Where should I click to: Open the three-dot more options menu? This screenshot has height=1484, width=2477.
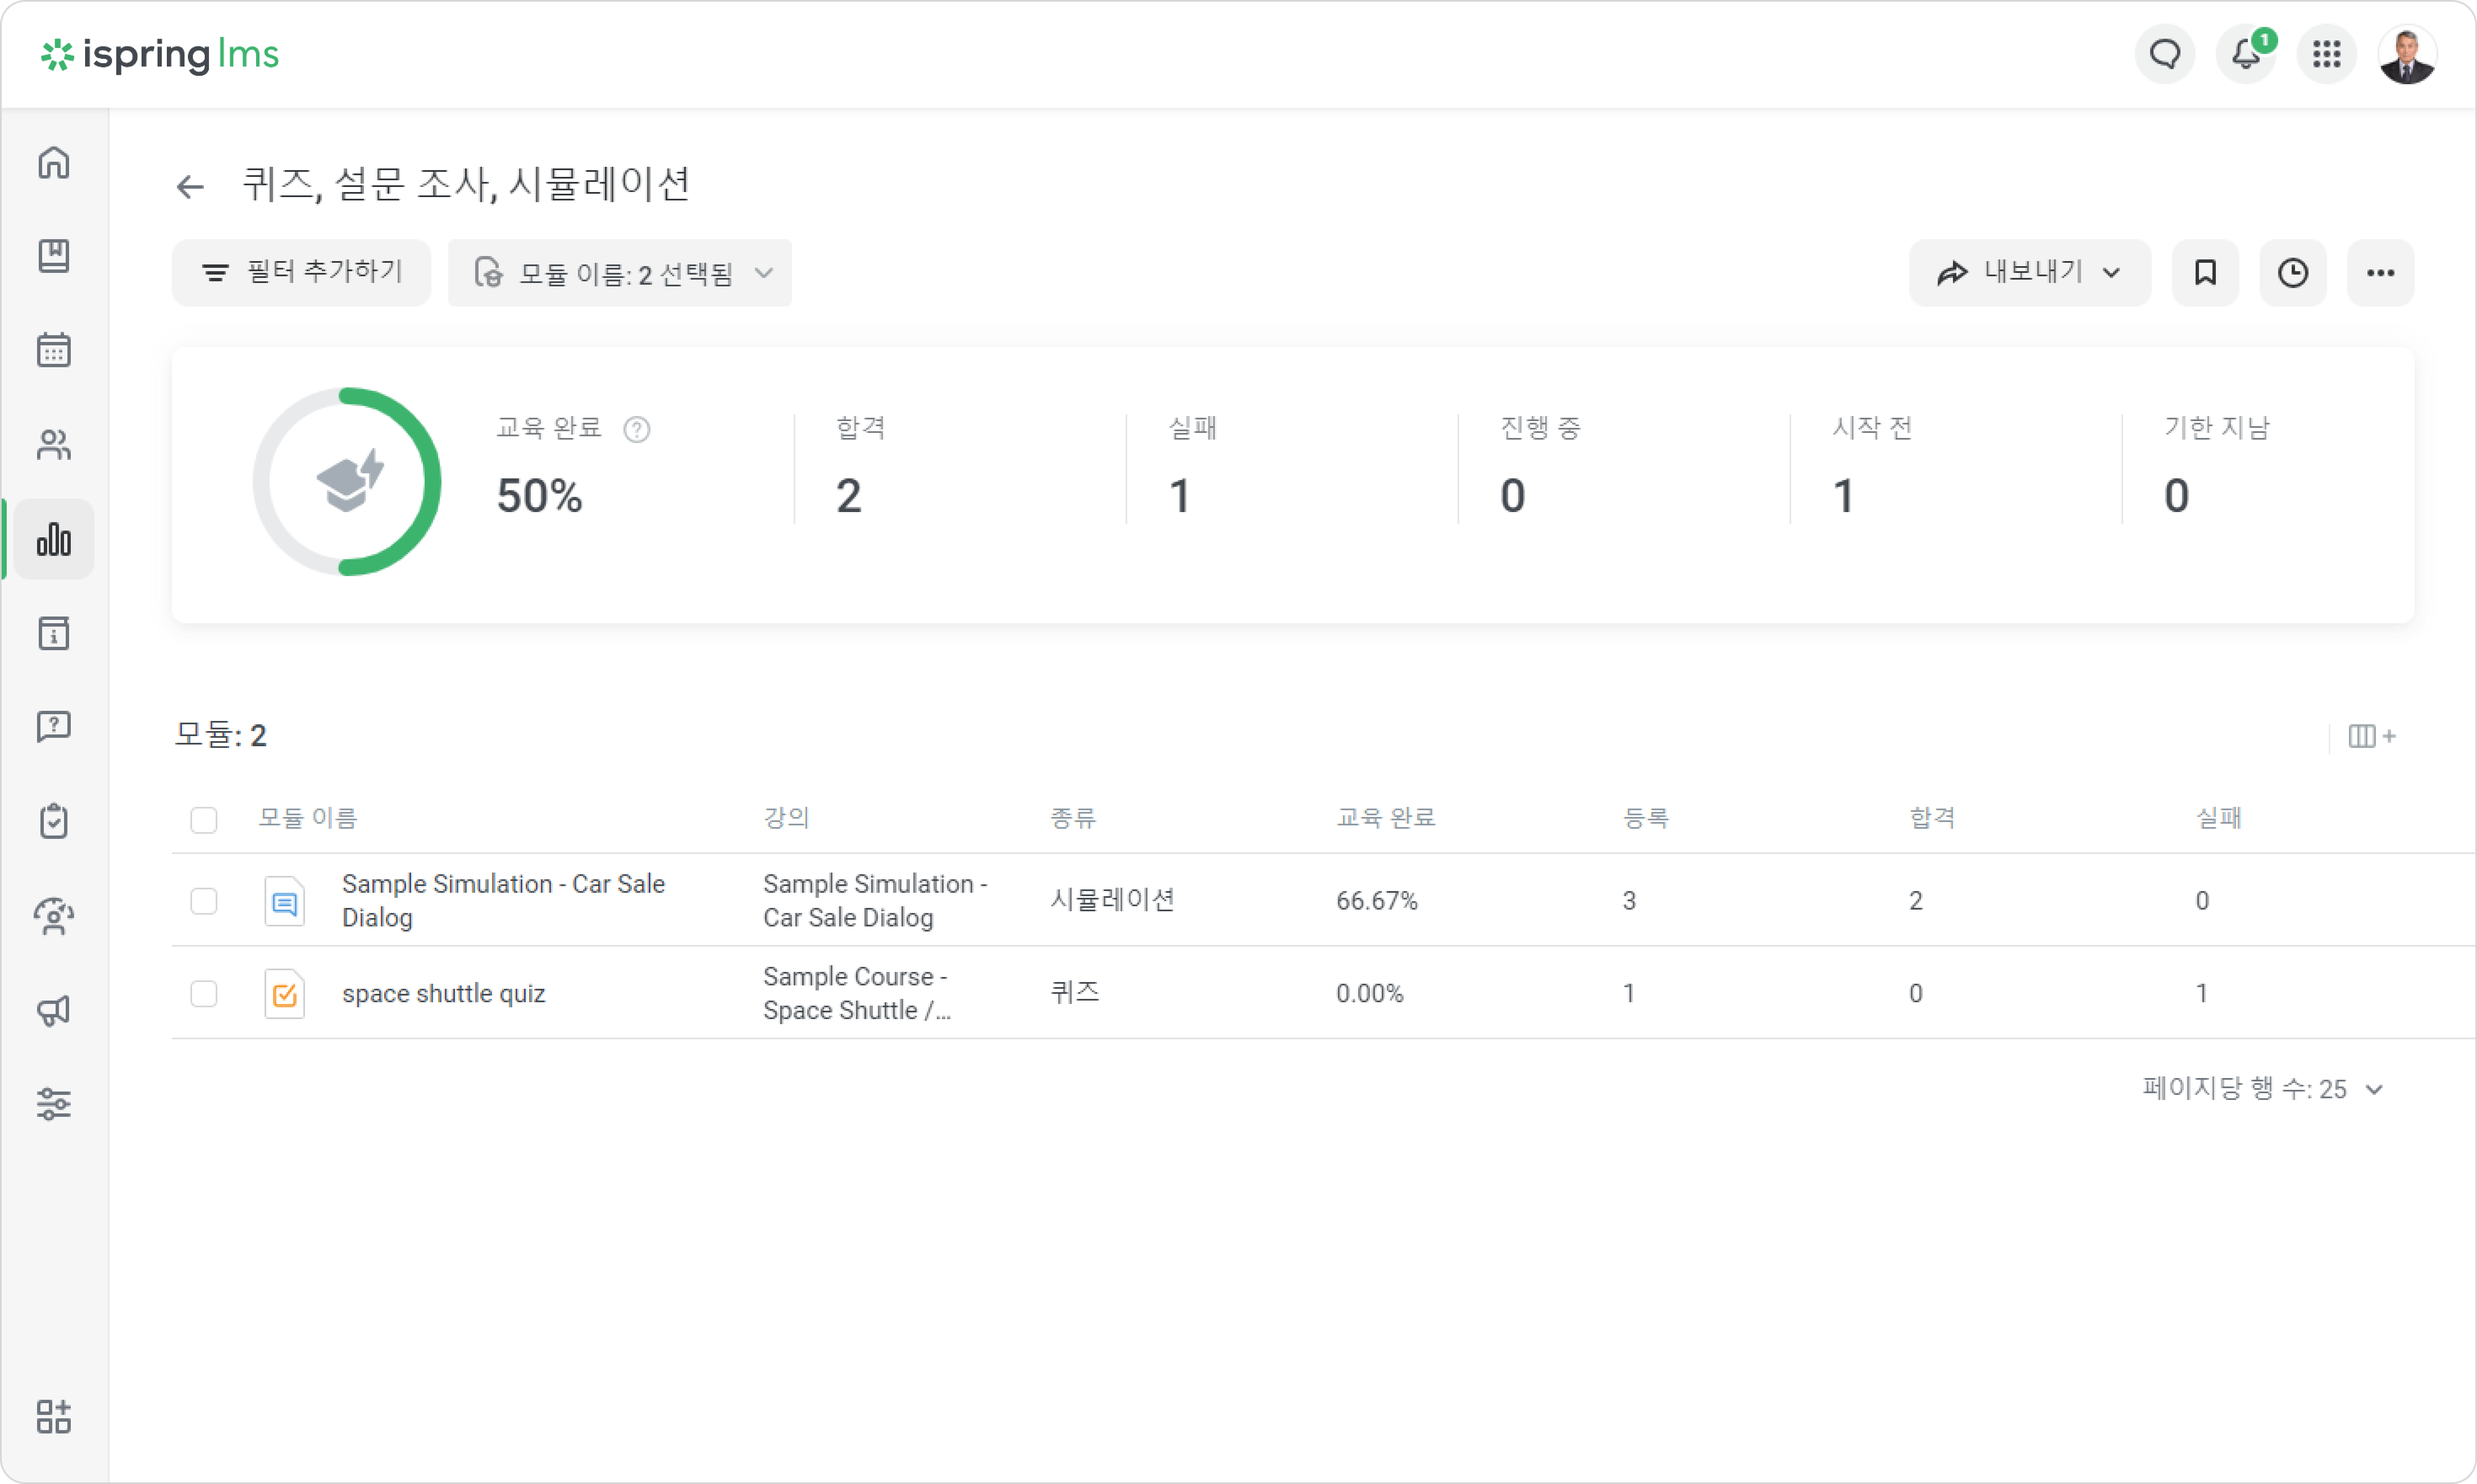coord(2381,272)
